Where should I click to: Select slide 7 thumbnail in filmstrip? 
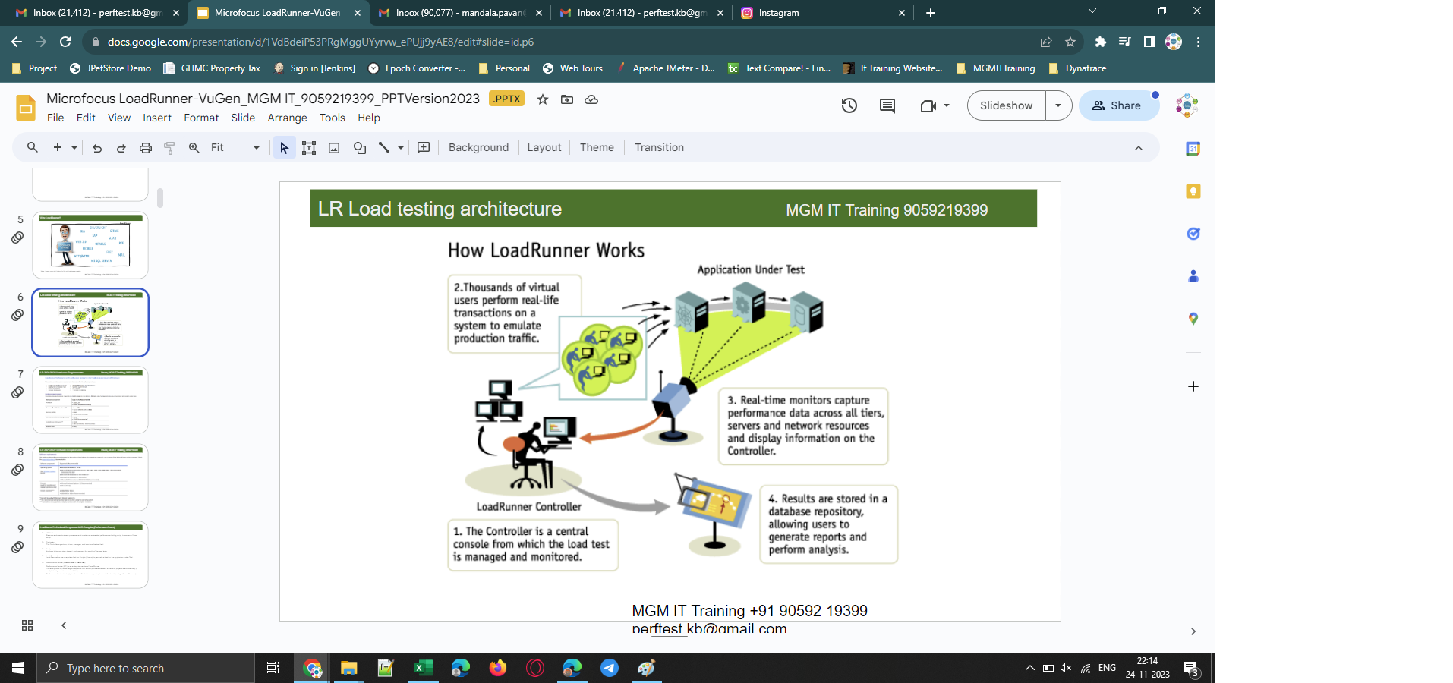[90, 400]
